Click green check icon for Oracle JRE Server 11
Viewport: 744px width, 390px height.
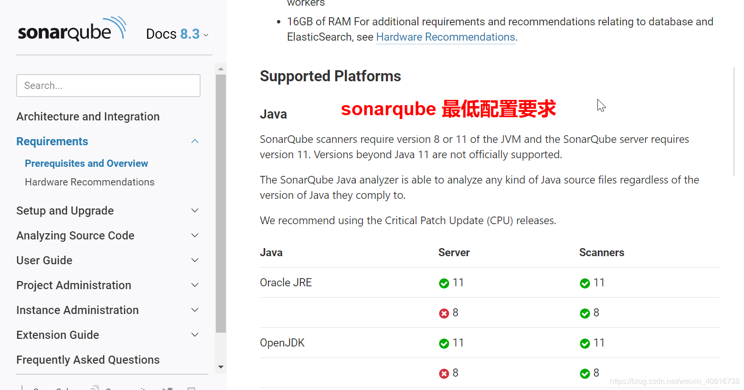tap(444, 283)
